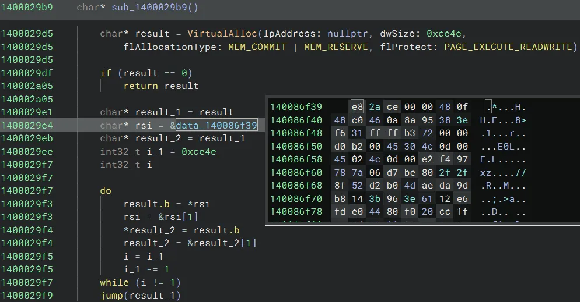Select the 'i = i_1' assignment
This screenshot has width=580, height=302.
click(144, 256)
